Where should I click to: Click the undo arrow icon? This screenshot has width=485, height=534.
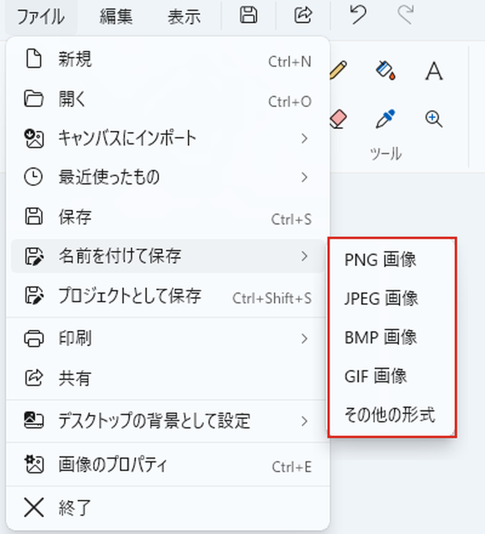pyautogui.click(x=358, y=15)
